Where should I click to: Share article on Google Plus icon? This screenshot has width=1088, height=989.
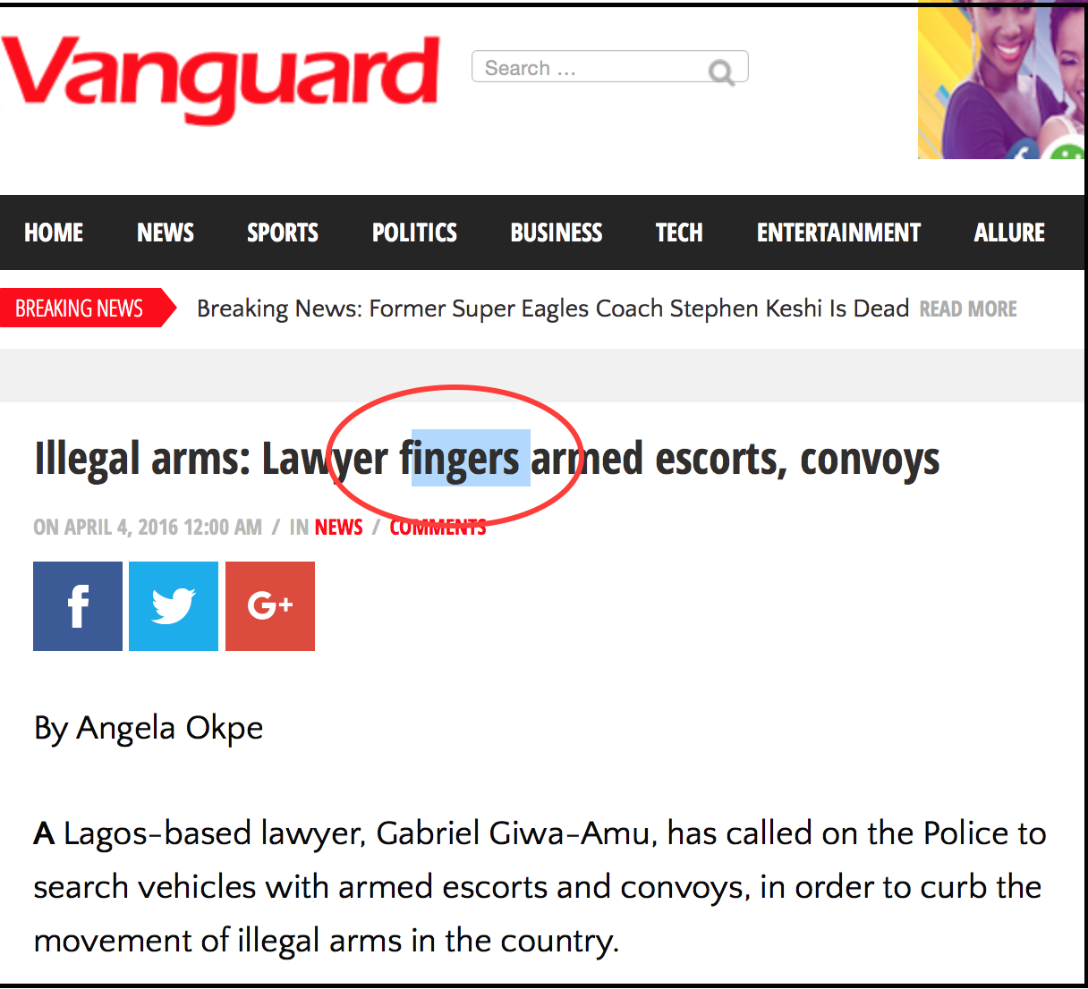click(270, 606)
